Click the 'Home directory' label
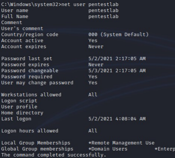 (x=22, y=113)
